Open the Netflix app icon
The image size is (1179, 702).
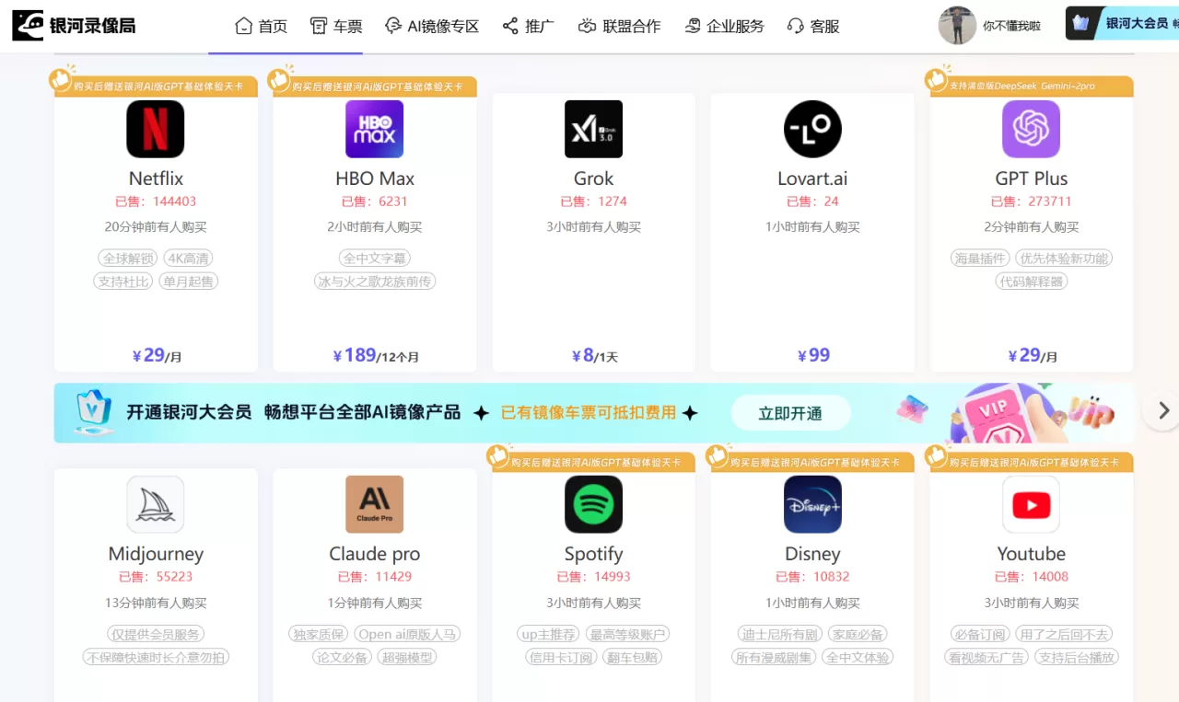tap(156, 129)
